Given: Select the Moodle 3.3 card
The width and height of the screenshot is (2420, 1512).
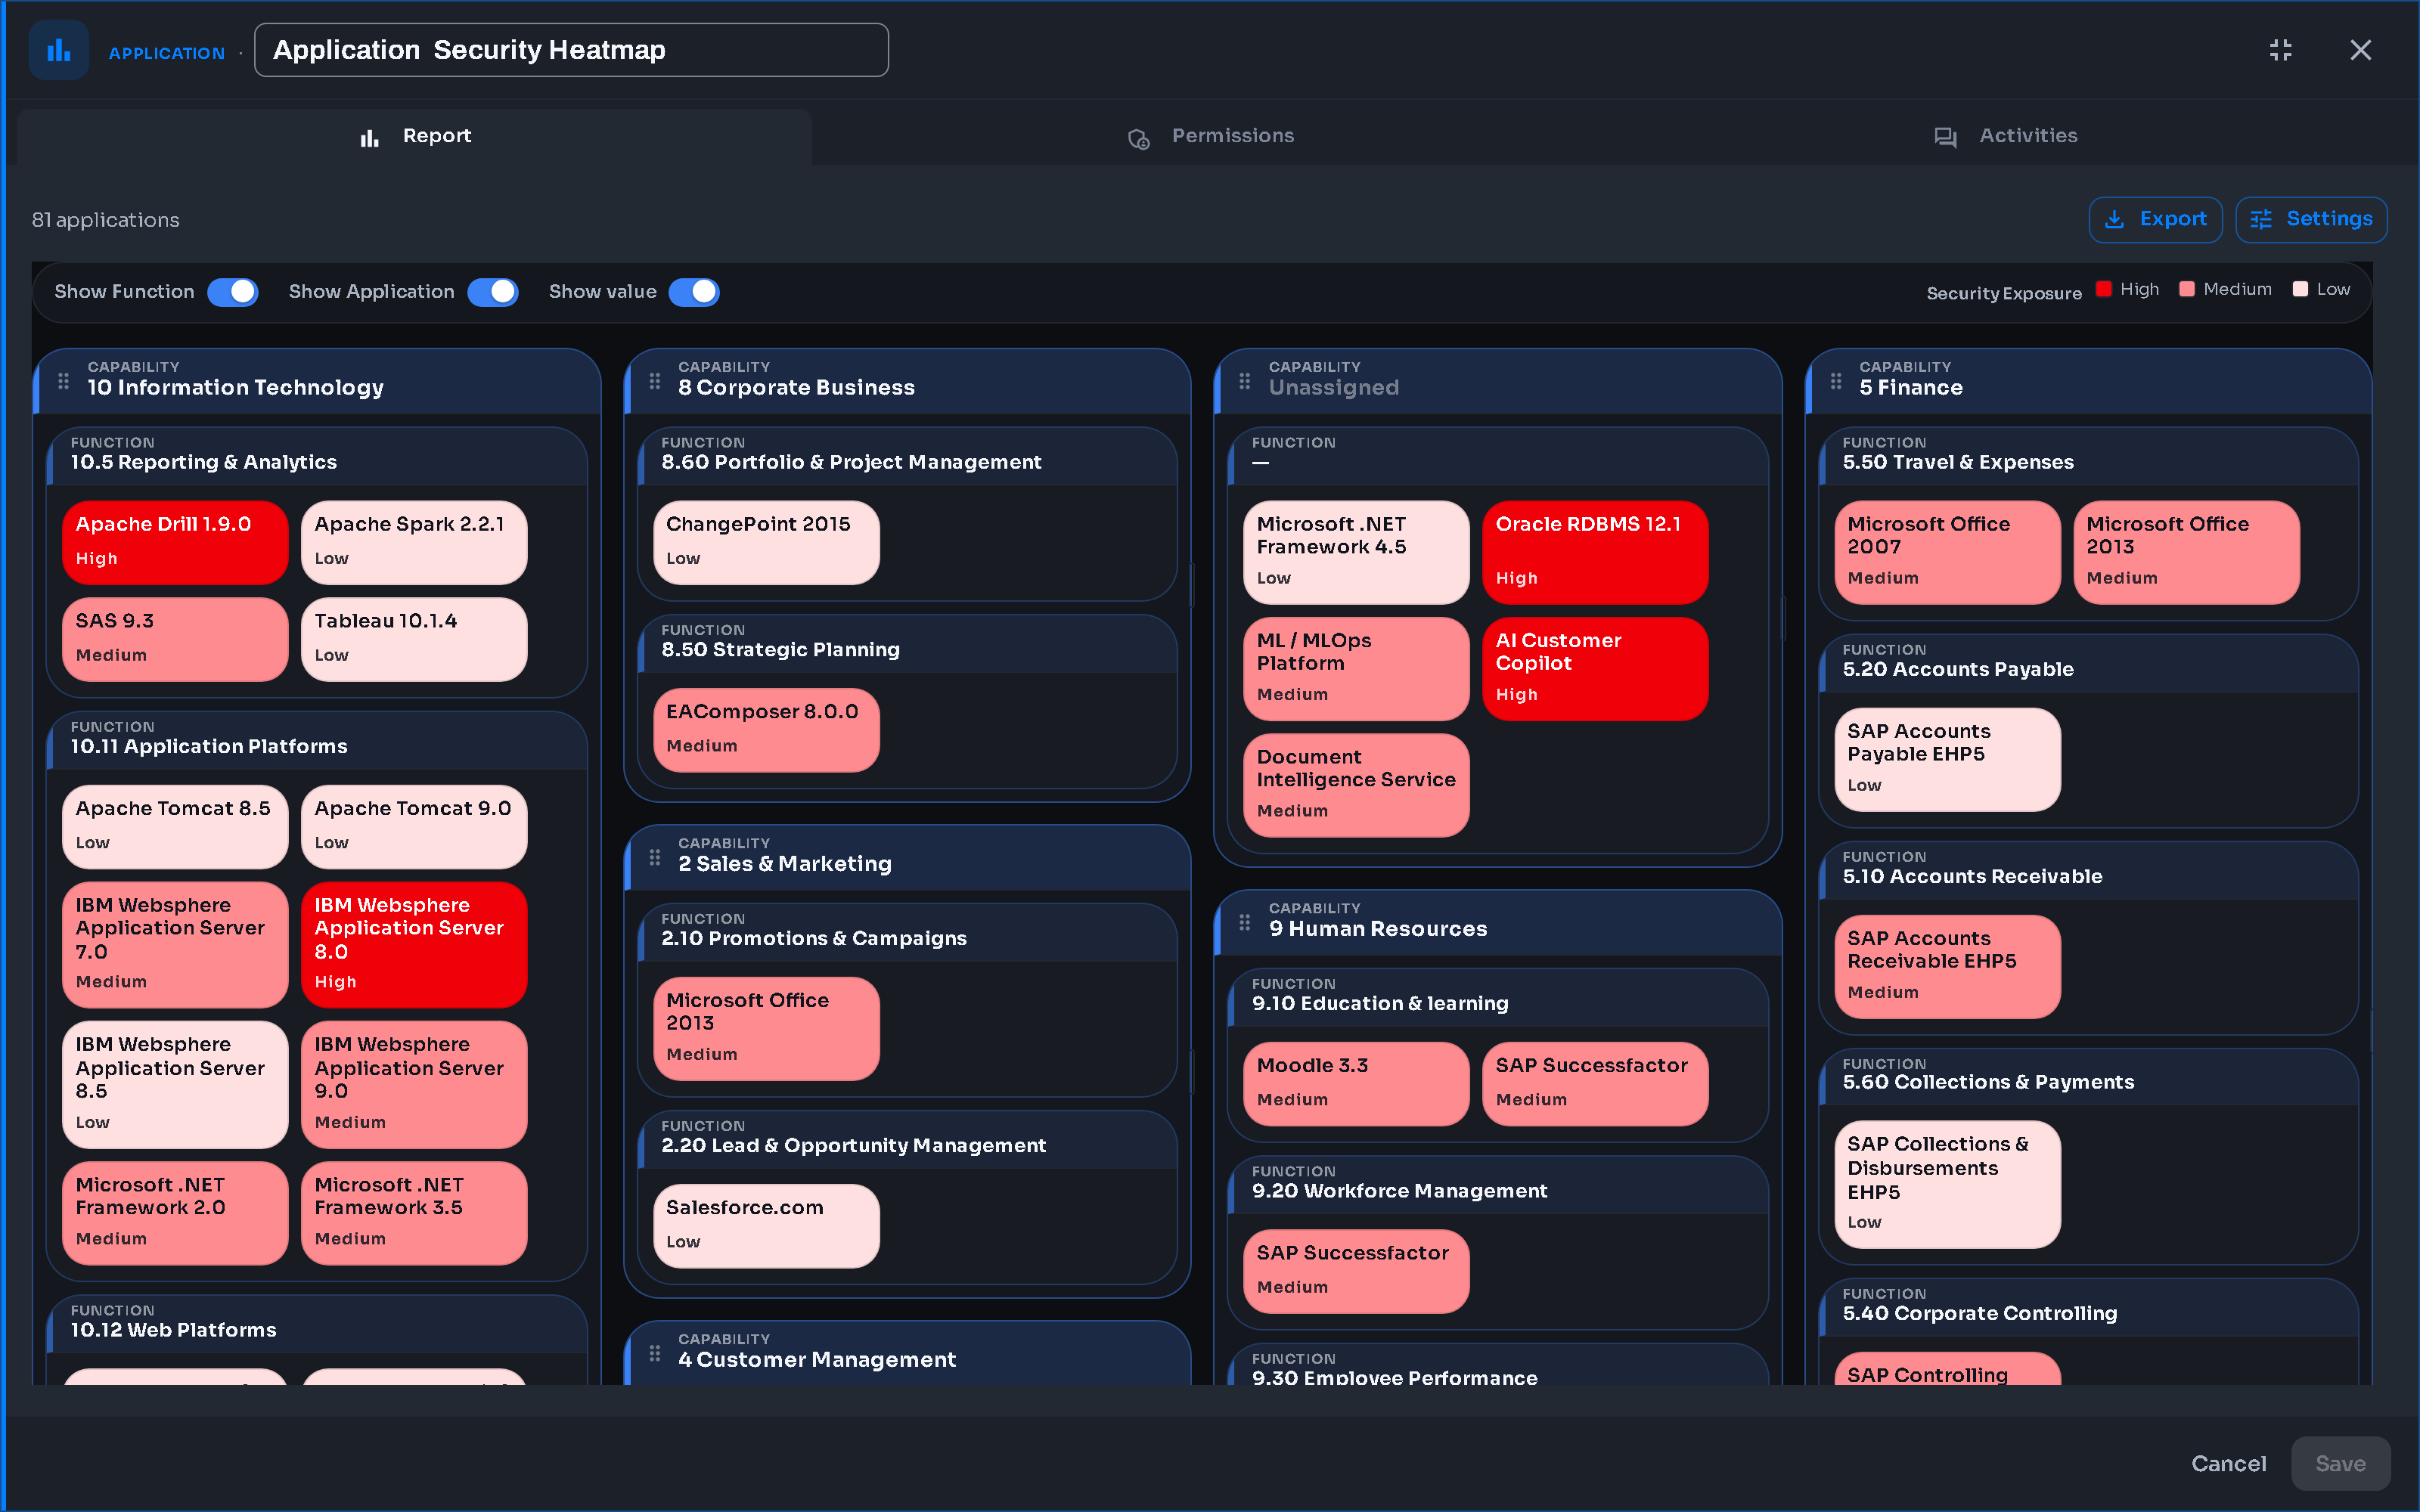Looking at the screenshot, I should pos(1356,1084).
